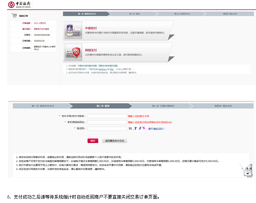Click merchant name 银联电子支付服务
The image size is (256, 203).
click(x=41, y=29)
